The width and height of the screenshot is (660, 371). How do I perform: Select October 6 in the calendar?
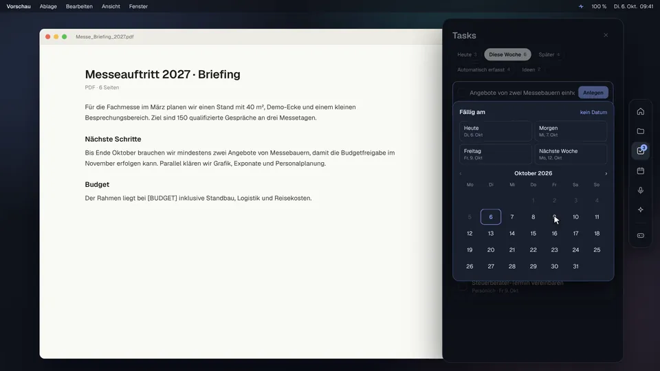491,217
